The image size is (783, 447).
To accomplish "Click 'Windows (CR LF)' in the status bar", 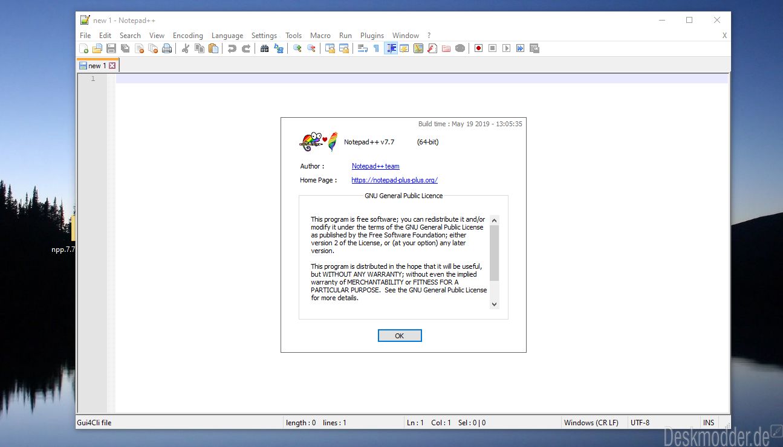I will (x=591, y=423).
